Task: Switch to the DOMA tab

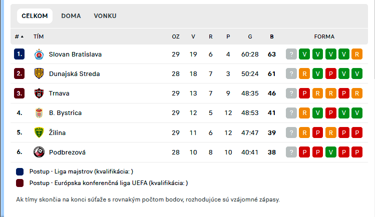Action: coord(71,16)
